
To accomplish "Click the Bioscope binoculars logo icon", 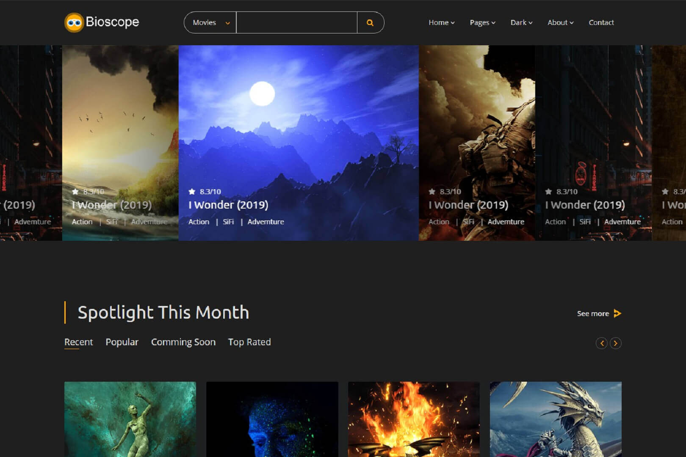I will [x=74, y=22].
